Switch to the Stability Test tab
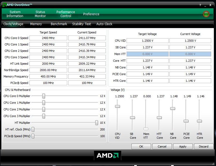 pos(82,24)
